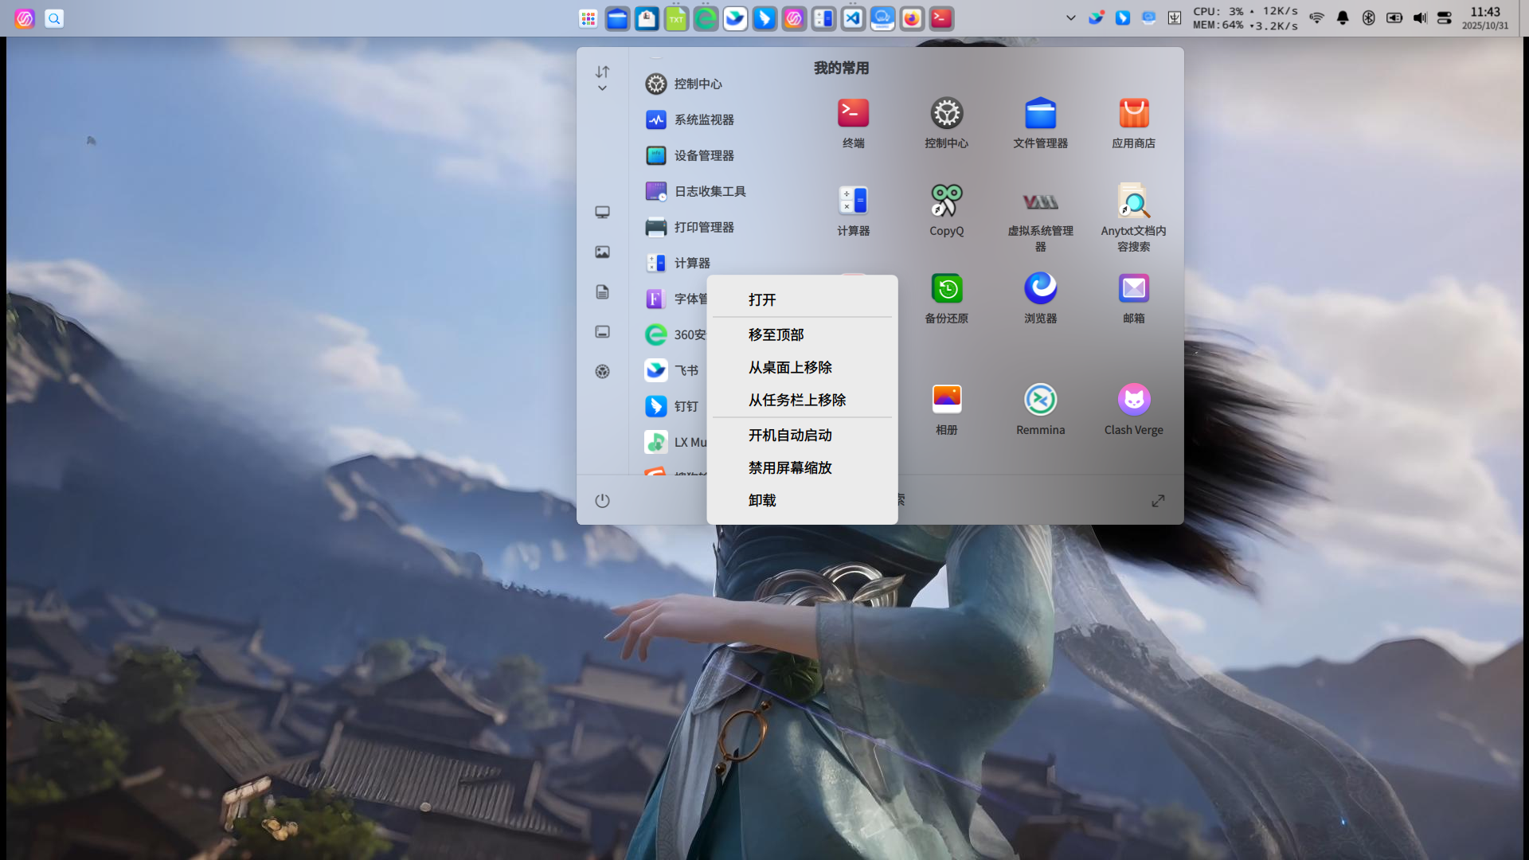Screen dimensions: 1529x860
Task: Open the 360 browser icon in the dock
Action: click(x=706, y=18)
